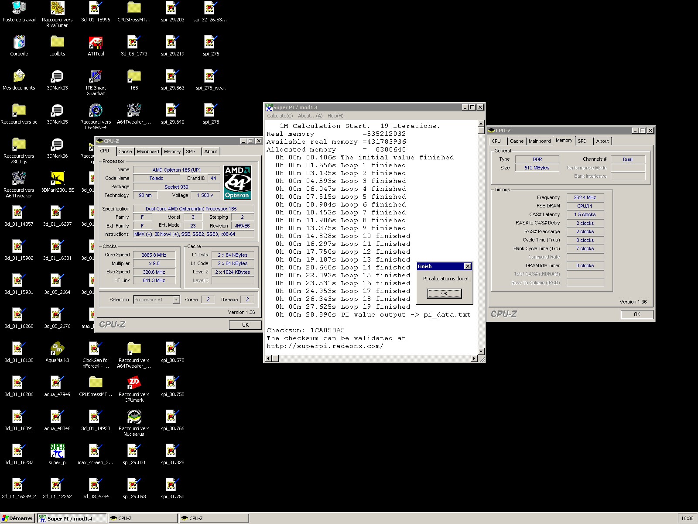
Task: Open the Corbeille recycle bin icon
Action: tap(19, 46)
